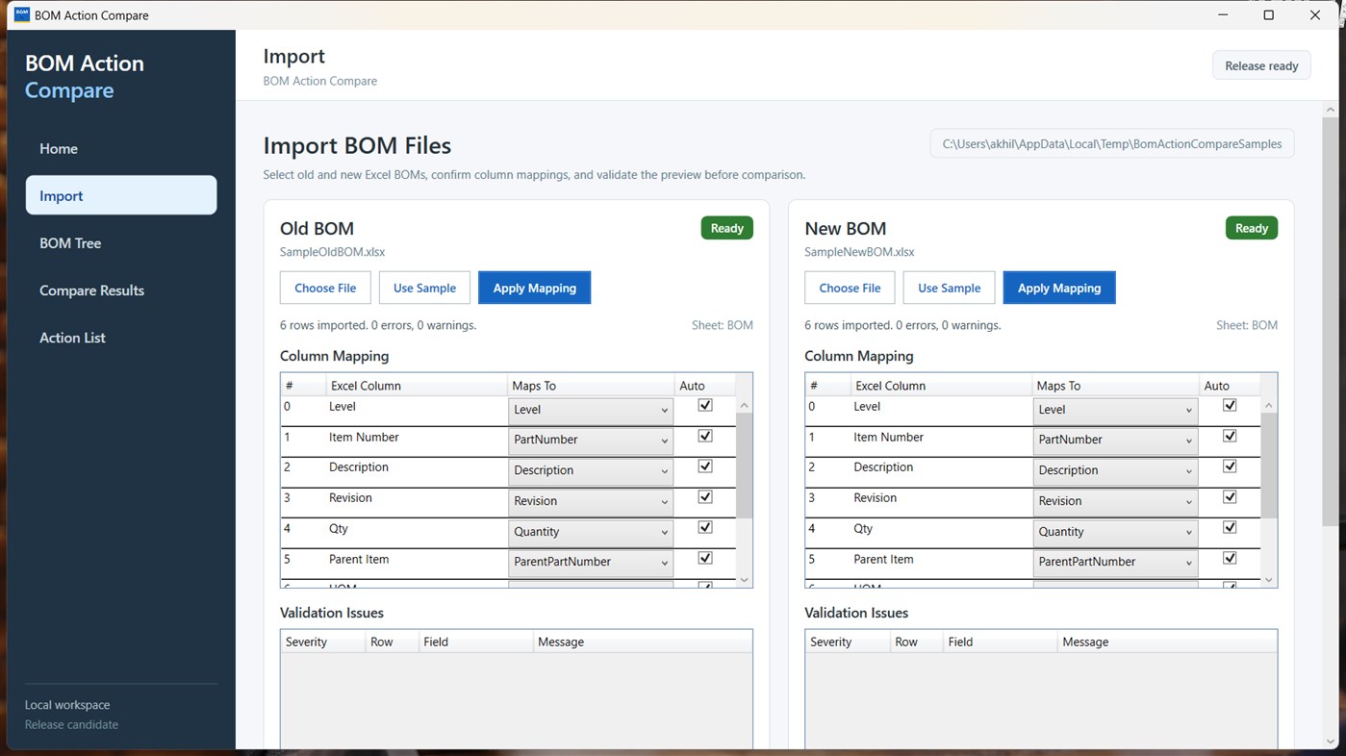Toggle Auto checkbox for Old BOM Parent Item

pos(705,558)
